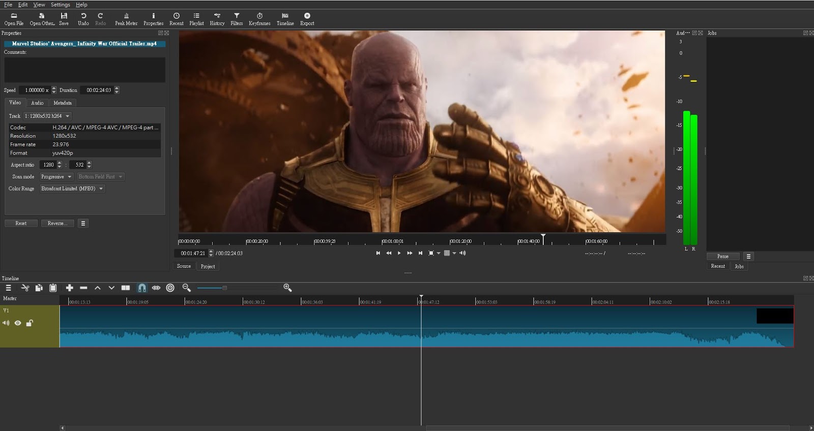Open the Settings menu
The width and height of the screenshot is (814, 431).
coord(60,5)
